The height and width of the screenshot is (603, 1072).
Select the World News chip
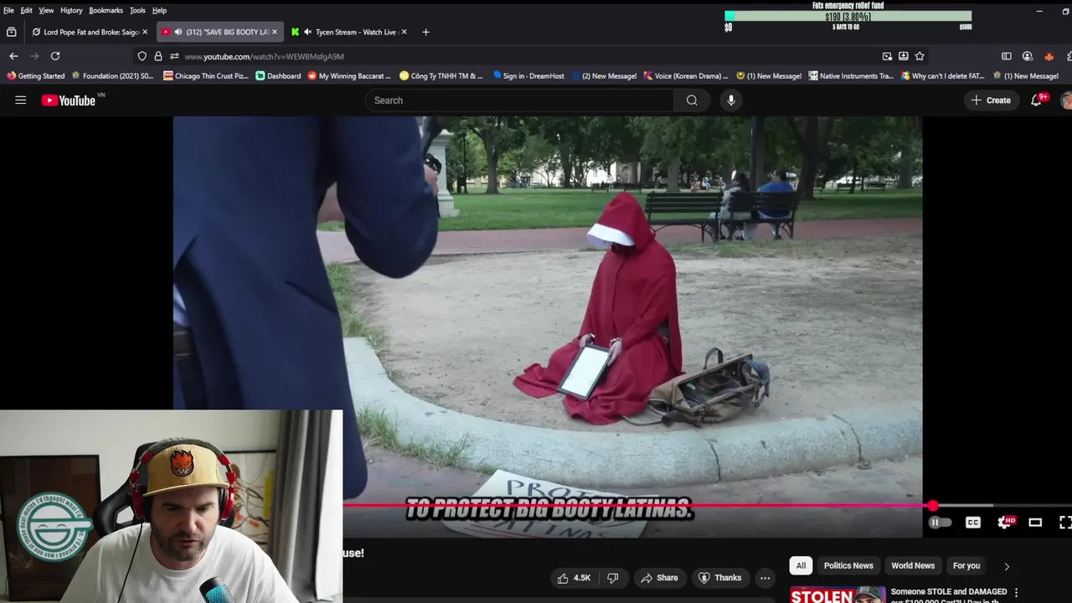pyautogui.click(x=913, y=565)
